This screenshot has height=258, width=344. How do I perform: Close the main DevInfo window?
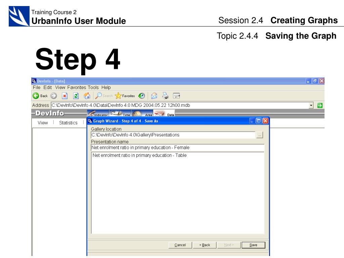321,81
